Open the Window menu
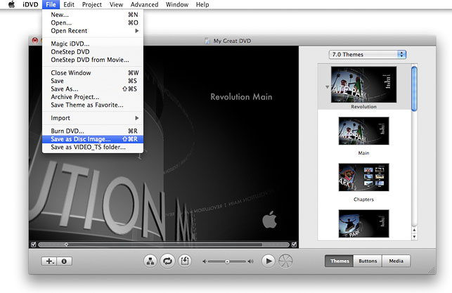The width and height of the screenshot is (452, 293). point(177,5)
